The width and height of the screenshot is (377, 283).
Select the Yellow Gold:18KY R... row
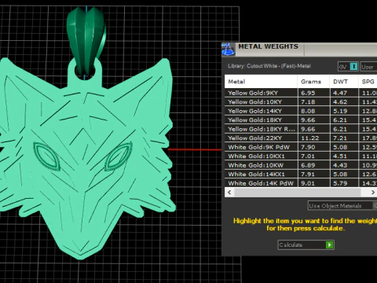coord(301,129)
